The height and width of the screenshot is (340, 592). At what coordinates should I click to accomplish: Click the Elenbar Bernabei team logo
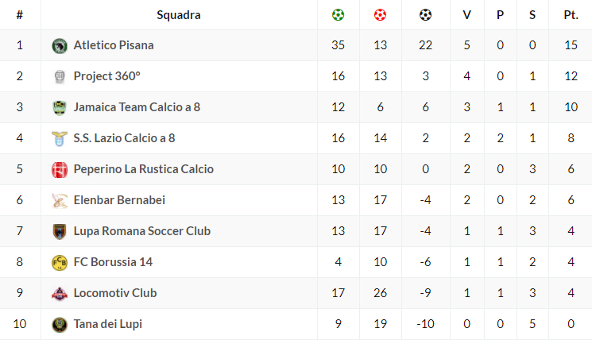point(59,200)
